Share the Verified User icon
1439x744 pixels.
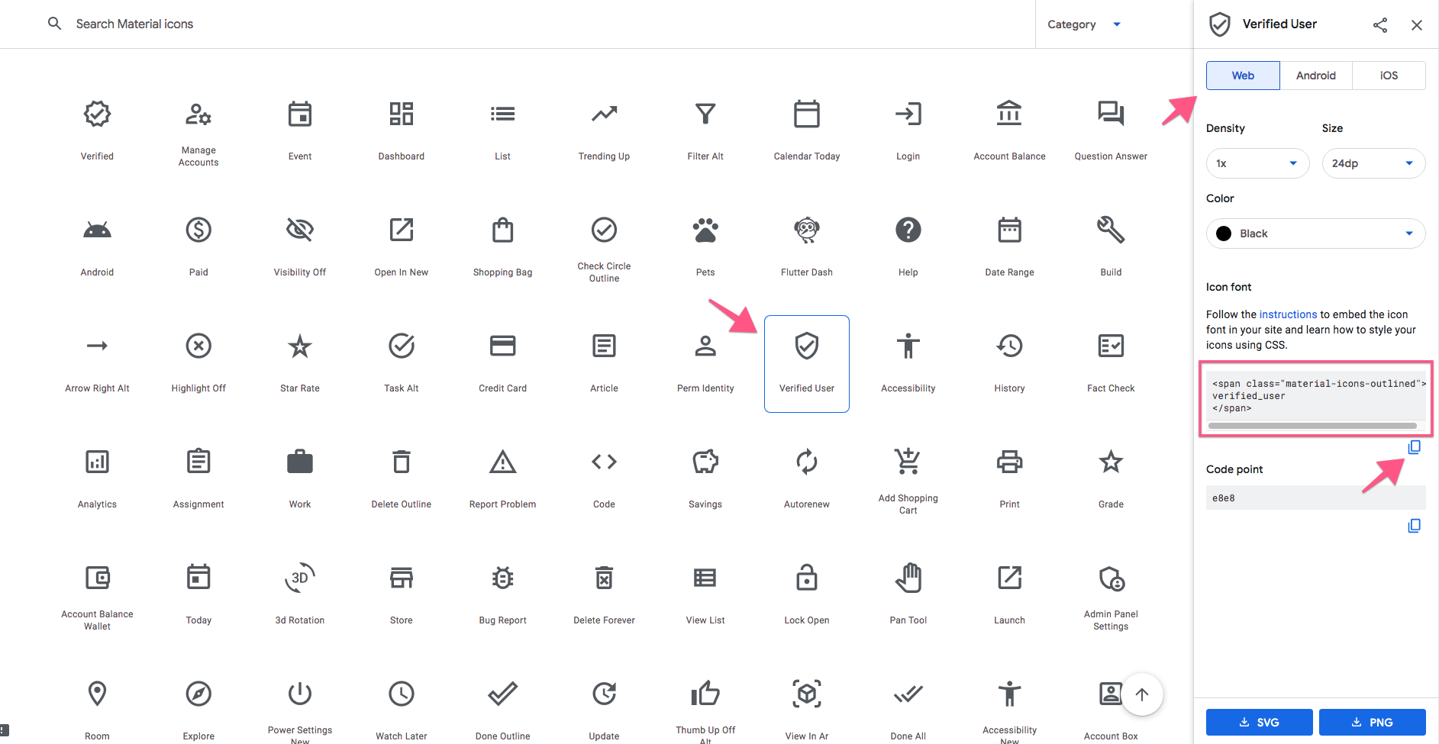(1379, 24)
